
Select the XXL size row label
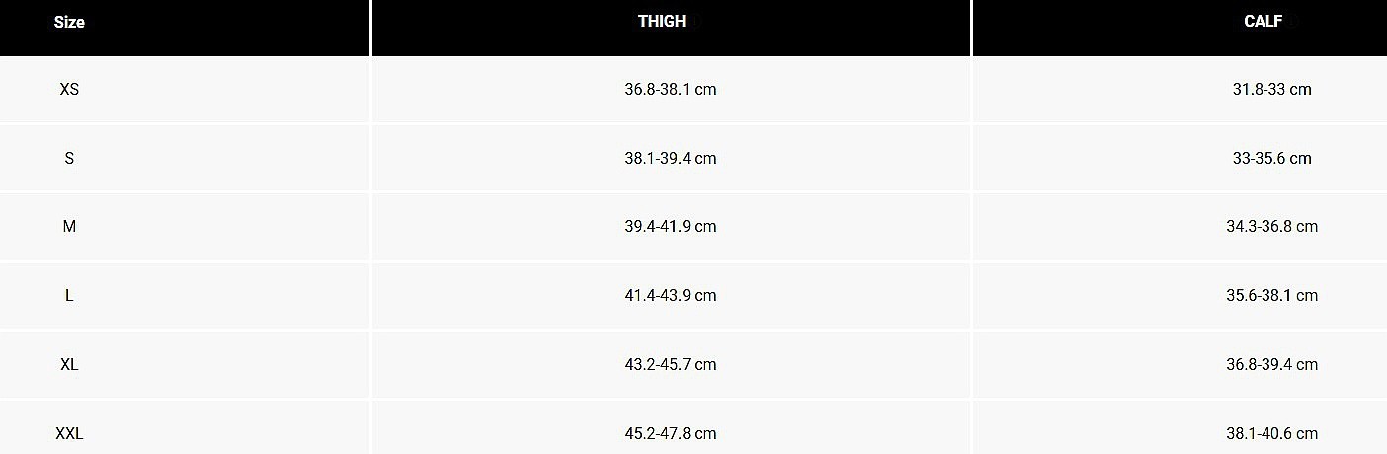(69, 433)
